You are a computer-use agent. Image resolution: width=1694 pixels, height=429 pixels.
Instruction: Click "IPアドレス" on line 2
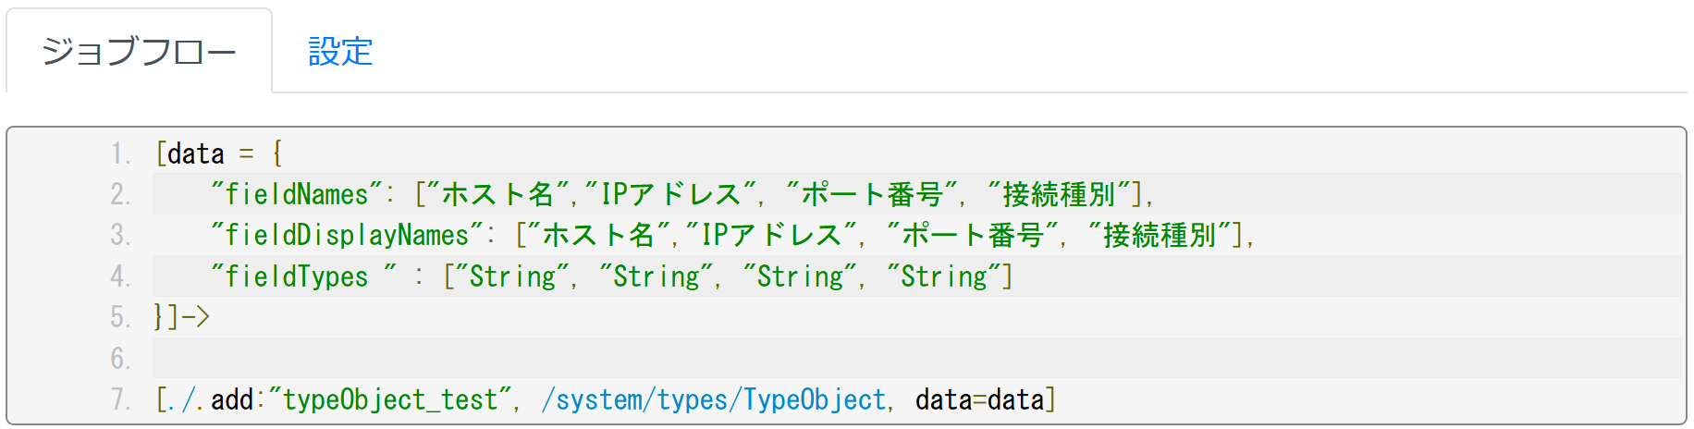[x=670, y=194]
